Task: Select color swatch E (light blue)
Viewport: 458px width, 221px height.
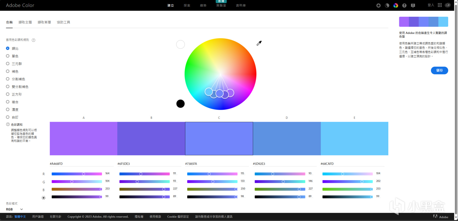Action: click(x=355, y=138)
